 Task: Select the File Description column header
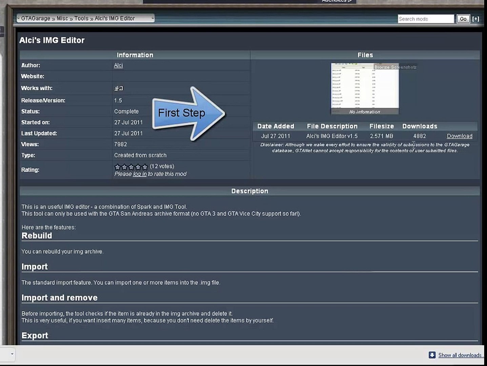click(x=332, y=126)
